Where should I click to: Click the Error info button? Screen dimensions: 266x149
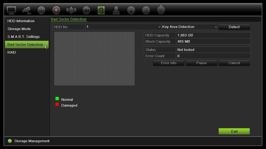click(x=169, y=63)
